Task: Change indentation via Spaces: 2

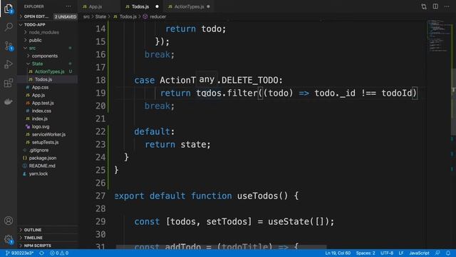Action: [x=366, y=253]
